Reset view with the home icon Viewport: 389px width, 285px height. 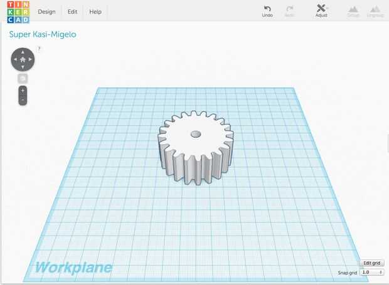coord(23,60)
